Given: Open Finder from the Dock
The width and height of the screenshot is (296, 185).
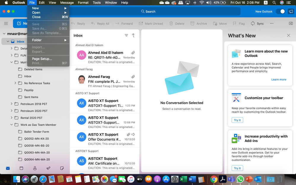Looking at the screenshot, I should tap(17, 179).
